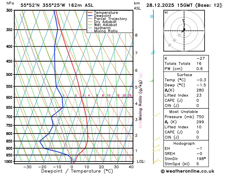The height and width of the screenshot is (174, 225).
Task: Select the Dewpoint legend entry
Action: (99, 16)
